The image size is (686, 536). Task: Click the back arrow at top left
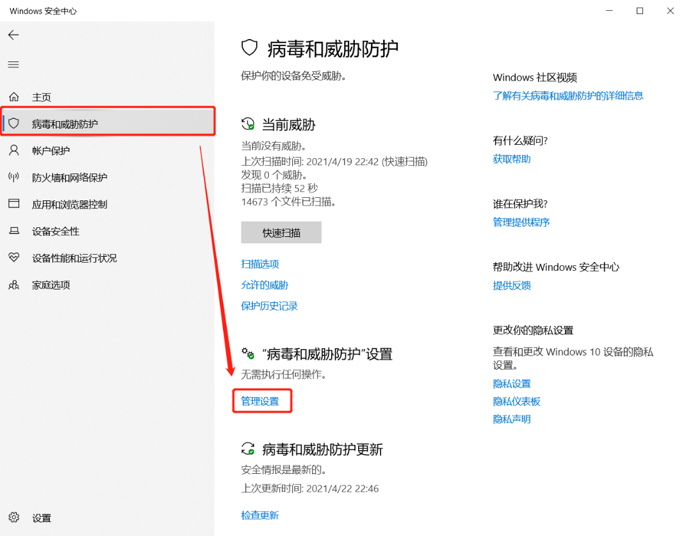13,35
